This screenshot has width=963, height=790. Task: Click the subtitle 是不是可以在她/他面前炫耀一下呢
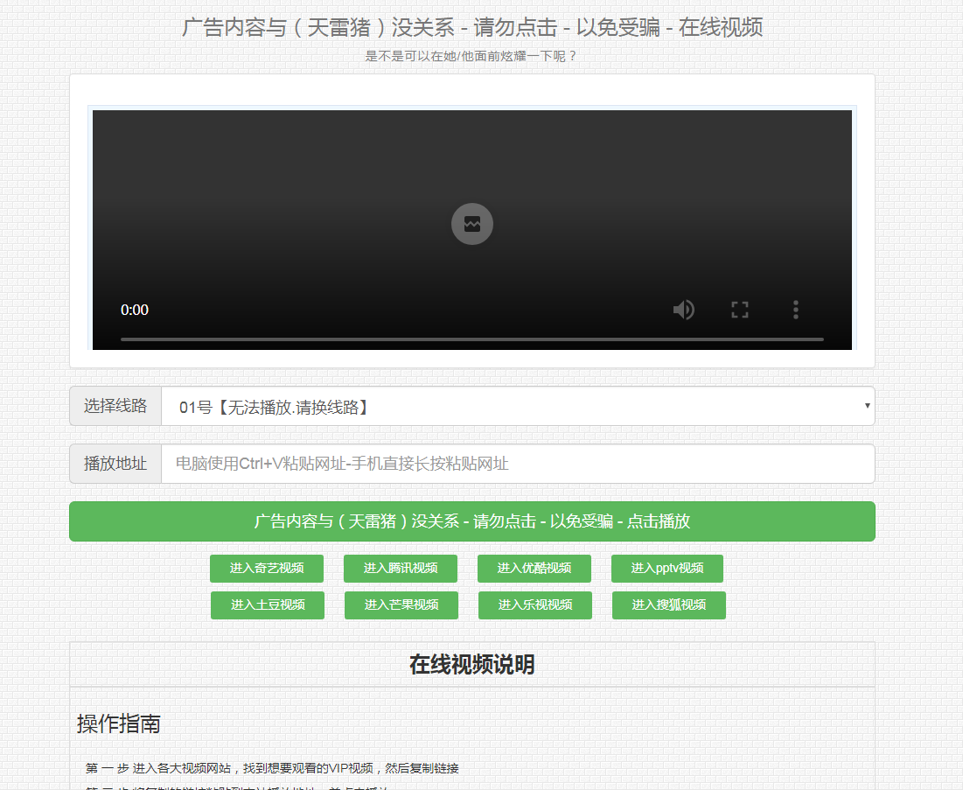(x=471, y=57)
